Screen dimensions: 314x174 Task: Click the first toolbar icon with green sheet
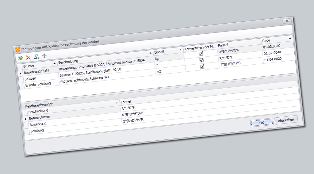21,58
